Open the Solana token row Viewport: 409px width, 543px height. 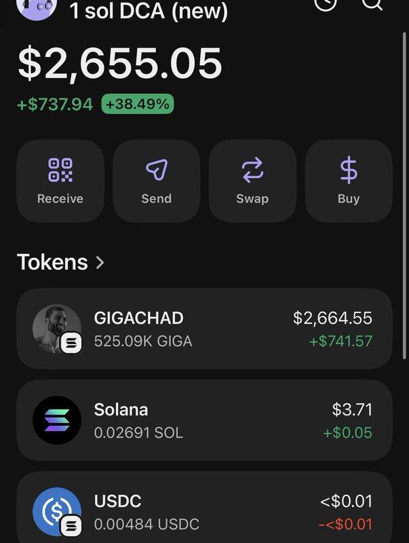[204, 420]
